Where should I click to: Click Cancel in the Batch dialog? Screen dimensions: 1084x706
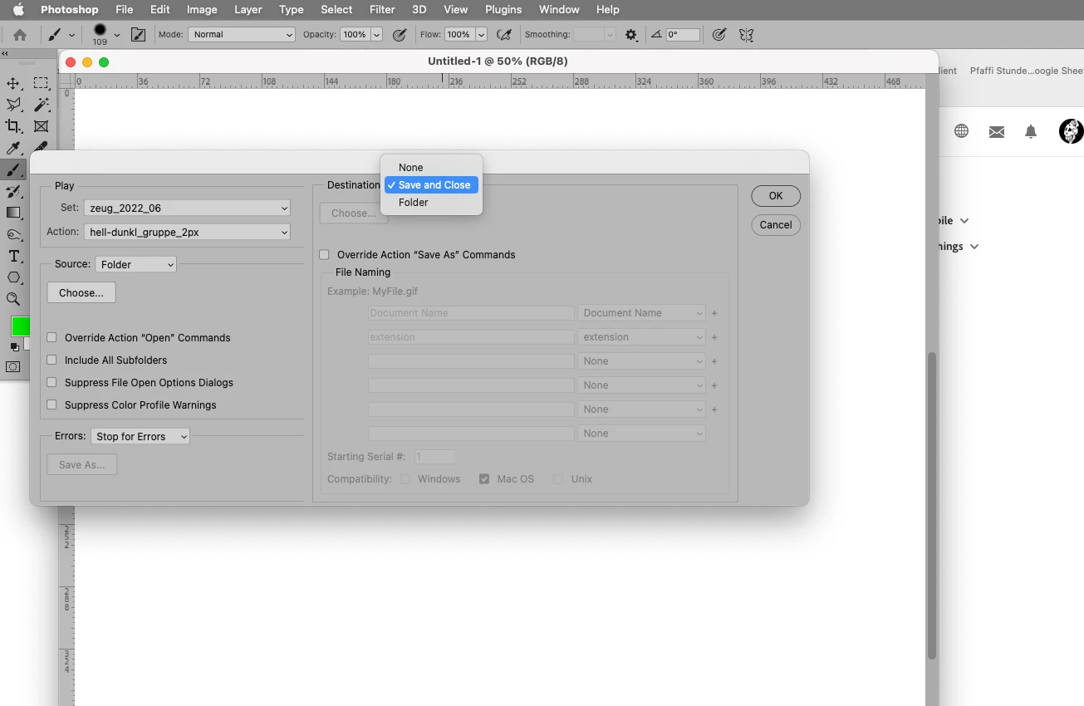[x=776, y=225]
